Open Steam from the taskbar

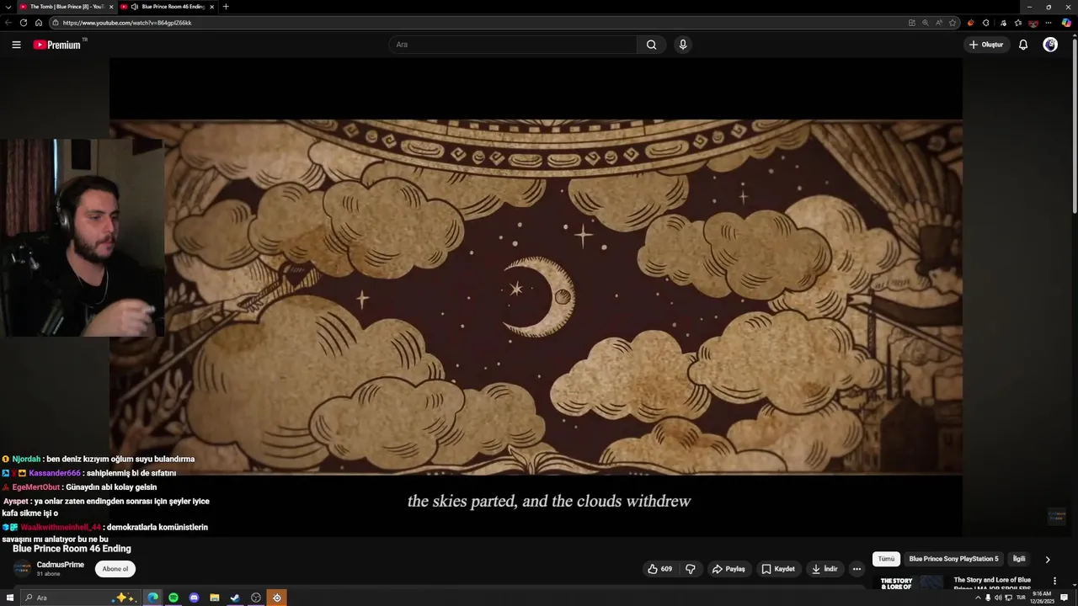235,598
